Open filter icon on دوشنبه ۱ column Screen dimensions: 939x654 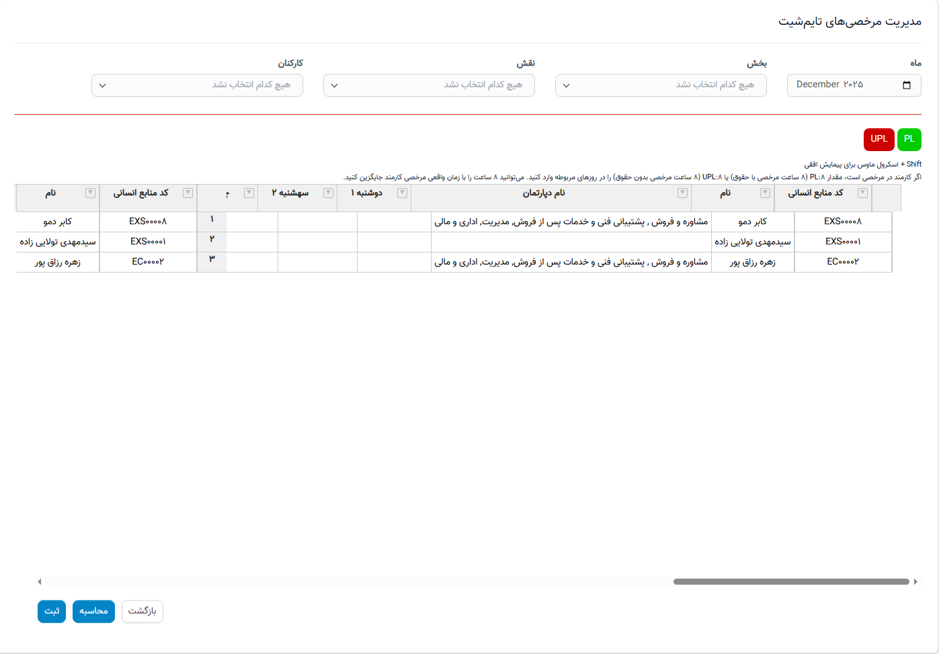coord(402,193)
